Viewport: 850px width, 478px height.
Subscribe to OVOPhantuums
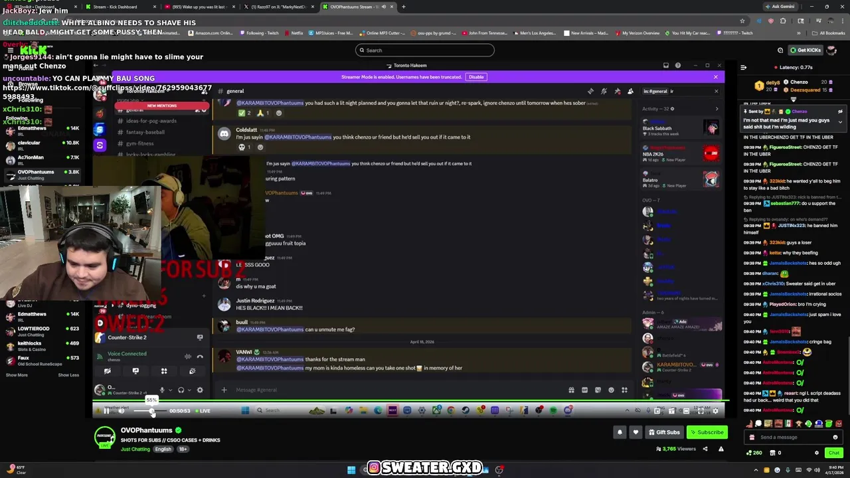707,432
